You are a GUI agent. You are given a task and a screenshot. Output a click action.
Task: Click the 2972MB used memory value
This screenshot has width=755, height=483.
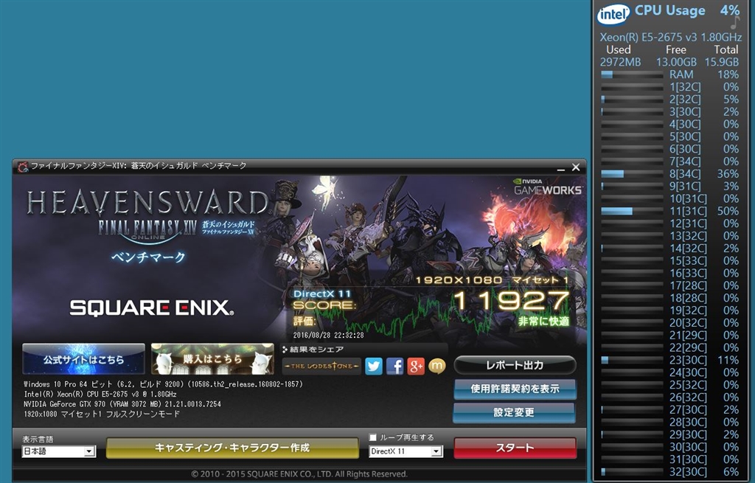pyautogui.click(x=620, y=62)
